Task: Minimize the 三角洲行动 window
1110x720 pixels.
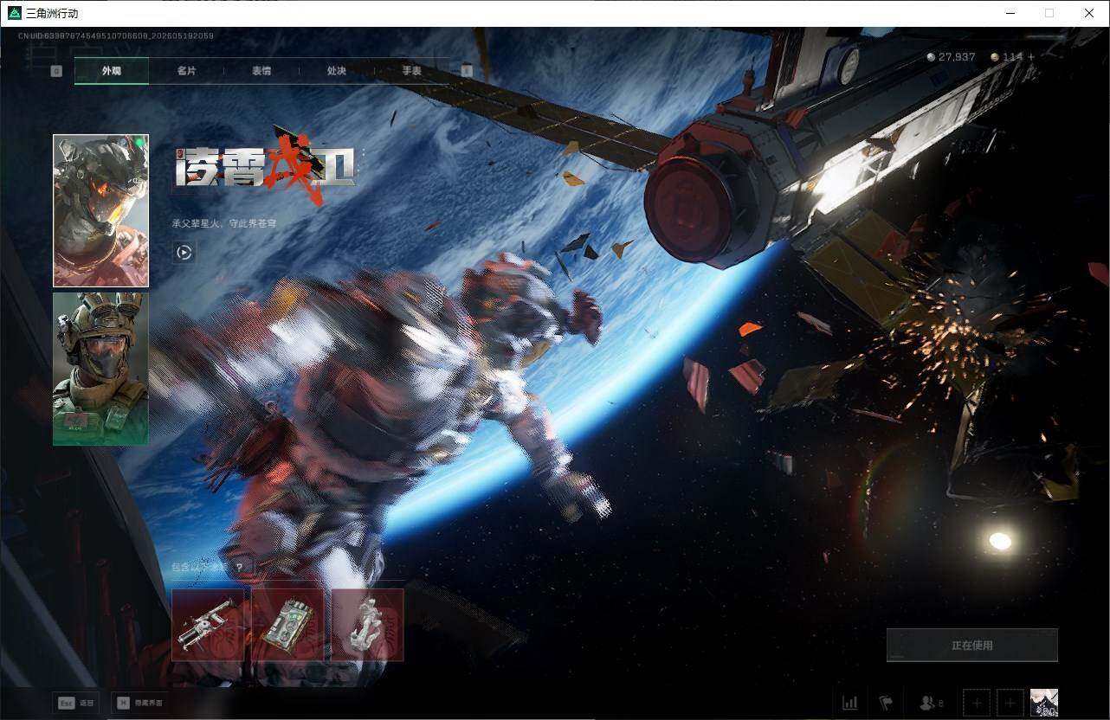Action: tap(1010, 13)
